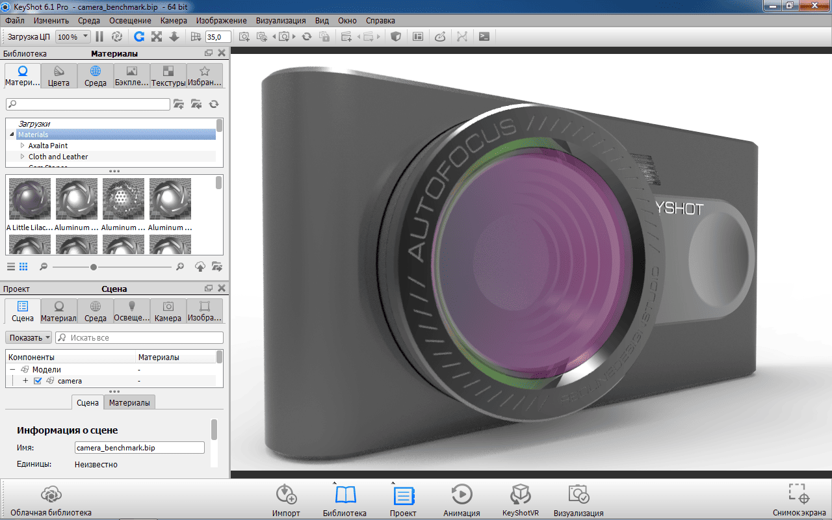
Task: Open the project Освещение tab
Action: (132, 311)
